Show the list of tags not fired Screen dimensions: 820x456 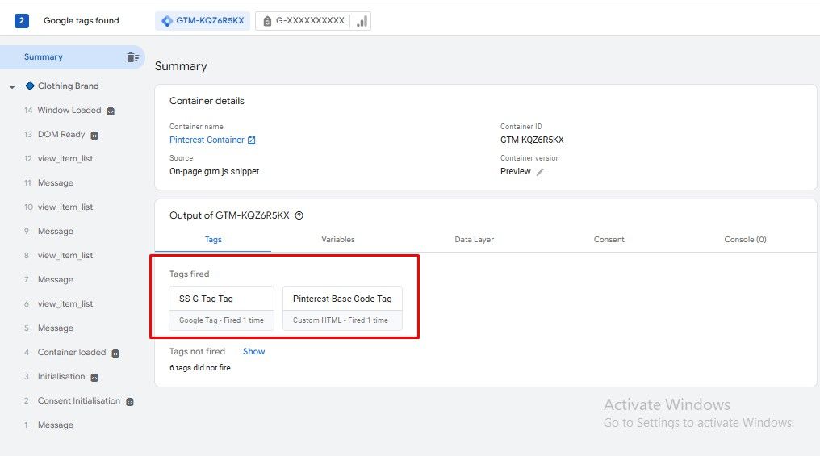click(253, 352)
